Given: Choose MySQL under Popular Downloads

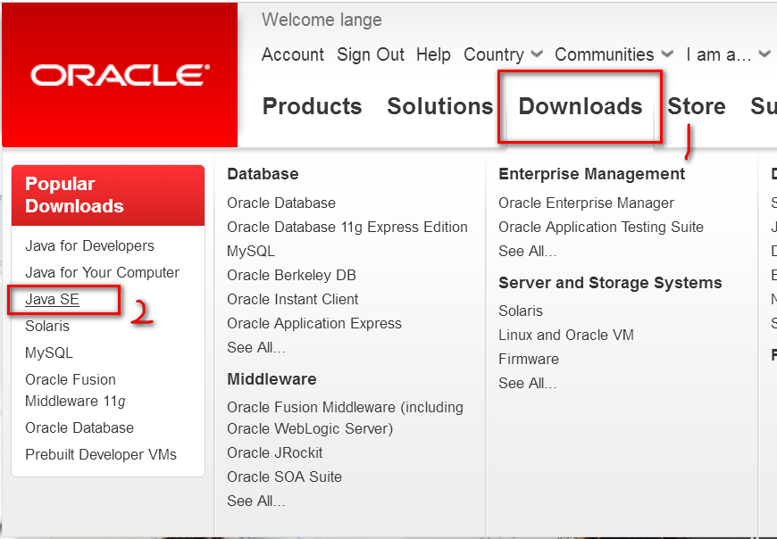Looking at the screenshot, I should click(49, 352).
